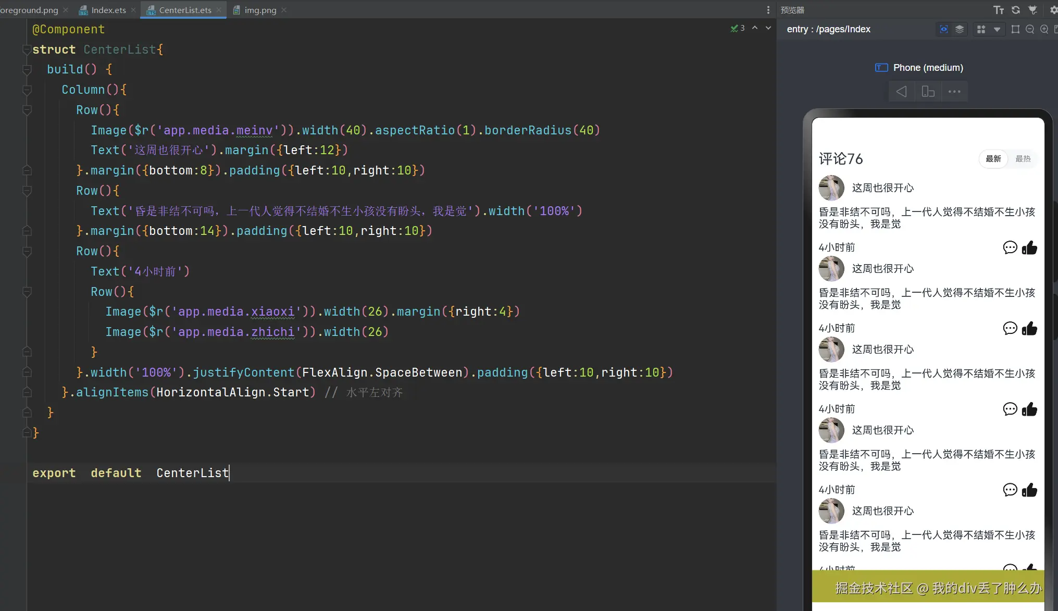Click the 最新 button in preview

coord(993,159)
